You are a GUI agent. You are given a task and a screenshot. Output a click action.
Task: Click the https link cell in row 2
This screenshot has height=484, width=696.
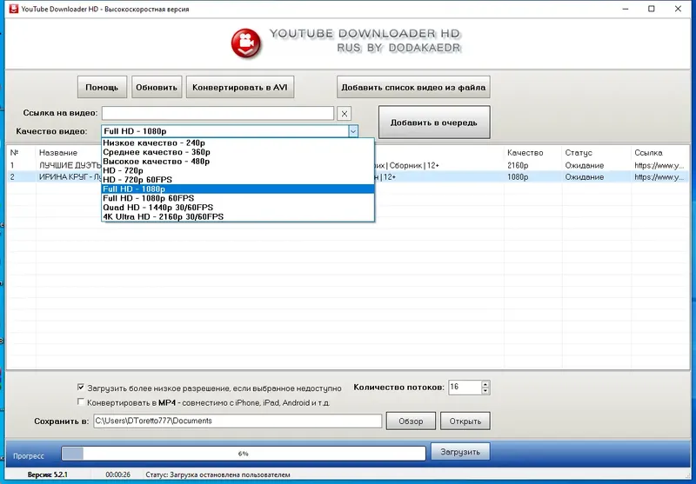[x=659, y=177]
